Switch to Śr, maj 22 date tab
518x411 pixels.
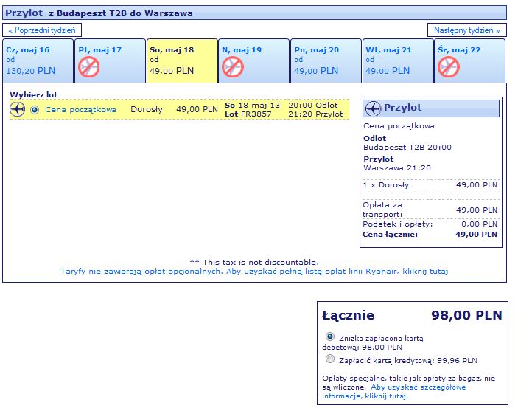(x=469, y=61)
